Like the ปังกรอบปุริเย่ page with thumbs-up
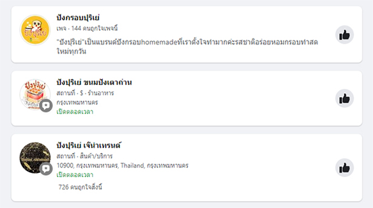This screenshot has width=373, height=208. [344, 34]
